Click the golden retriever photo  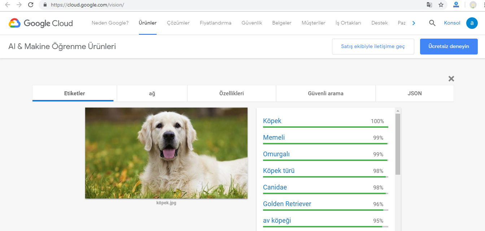166,153
